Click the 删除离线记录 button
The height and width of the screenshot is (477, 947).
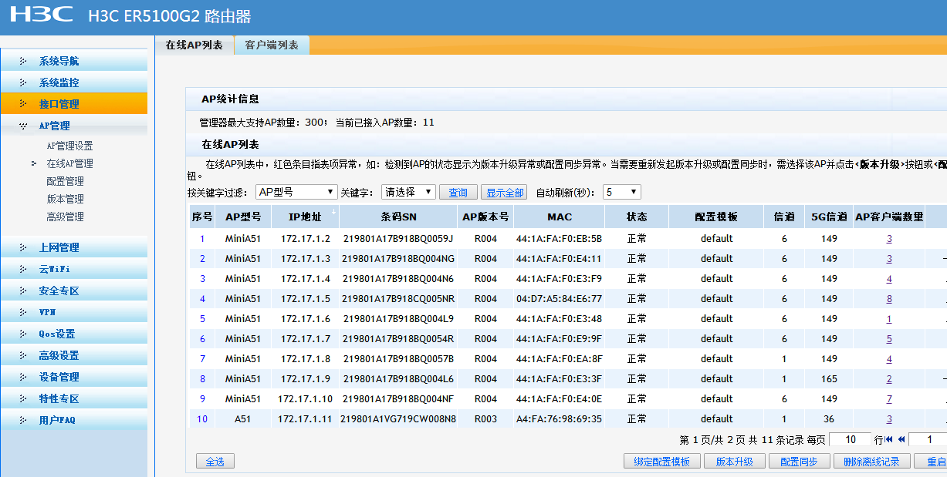pos(871,462)
